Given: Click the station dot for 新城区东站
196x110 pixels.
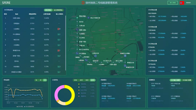Looking at the screenshot, I should pos(125,62).
